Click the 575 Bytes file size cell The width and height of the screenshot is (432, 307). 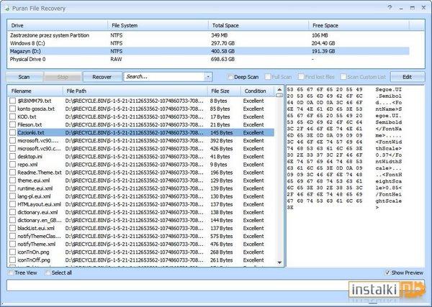221,237
